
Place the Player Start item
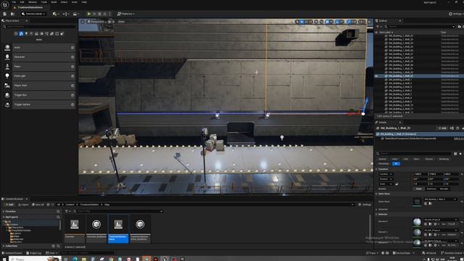click(x=39, y=86)
